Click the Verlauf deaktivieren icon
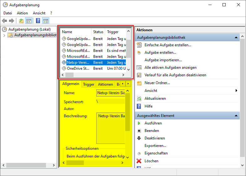246x176 pixels. (x=139, y=75)
